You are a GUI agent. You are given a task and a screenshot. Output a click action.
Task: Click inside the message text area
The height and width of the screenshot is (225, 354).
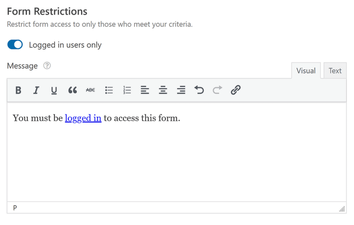[173, 156]
